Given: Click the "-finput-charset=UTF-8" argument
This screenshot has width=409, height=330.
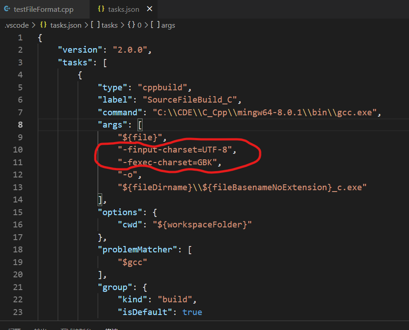Looking at the screenshot, I should pyautogui.click(x=175, y=150).
